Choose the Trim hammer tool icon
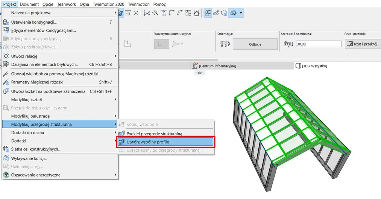Image resolution: width=381 pixels, height=199 pixels. [x=155, y=13]
